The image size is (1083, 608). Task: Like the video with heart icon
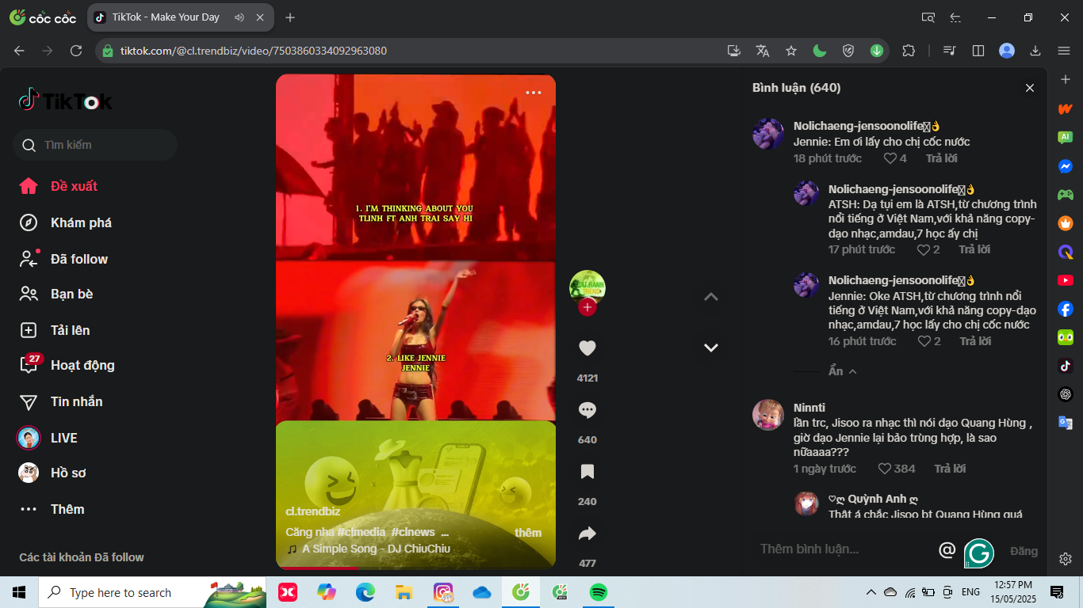pyautogui.click(x=587, y=348)
